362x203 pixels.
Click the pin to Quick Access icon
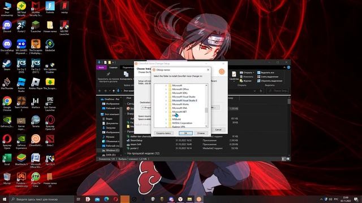[x=108, y=74]
